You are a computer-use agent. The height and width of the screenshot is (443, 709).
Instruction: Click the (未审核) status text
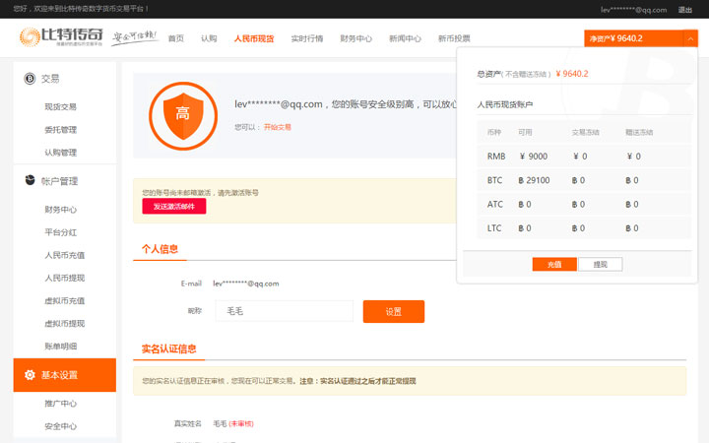(241, 423)
